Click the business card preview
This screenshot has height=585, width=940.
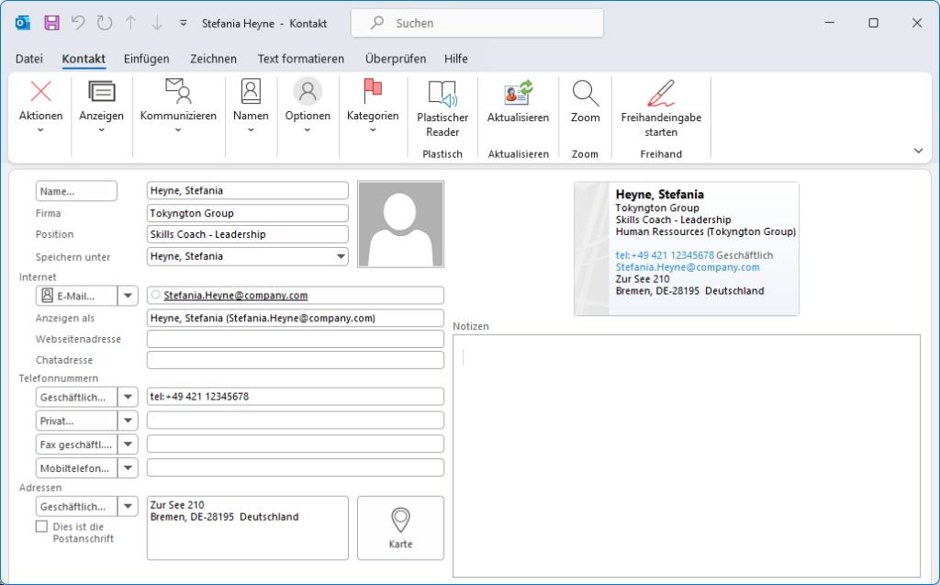click(687, 248)
